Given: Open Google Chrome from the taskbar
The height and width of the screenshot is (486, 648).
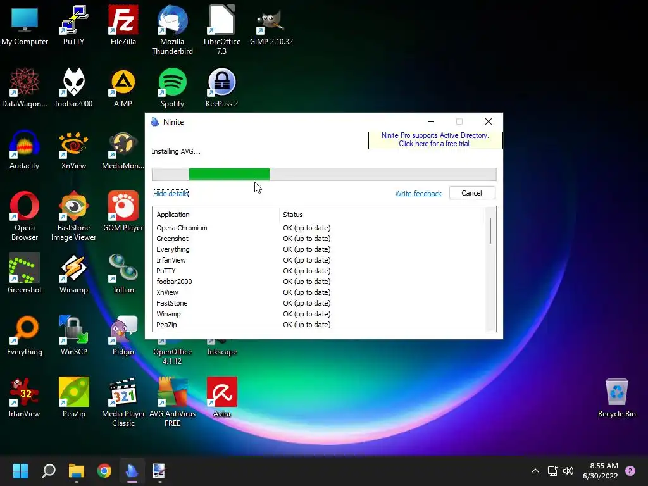Looking at the screenshot, I should [104, 471].
